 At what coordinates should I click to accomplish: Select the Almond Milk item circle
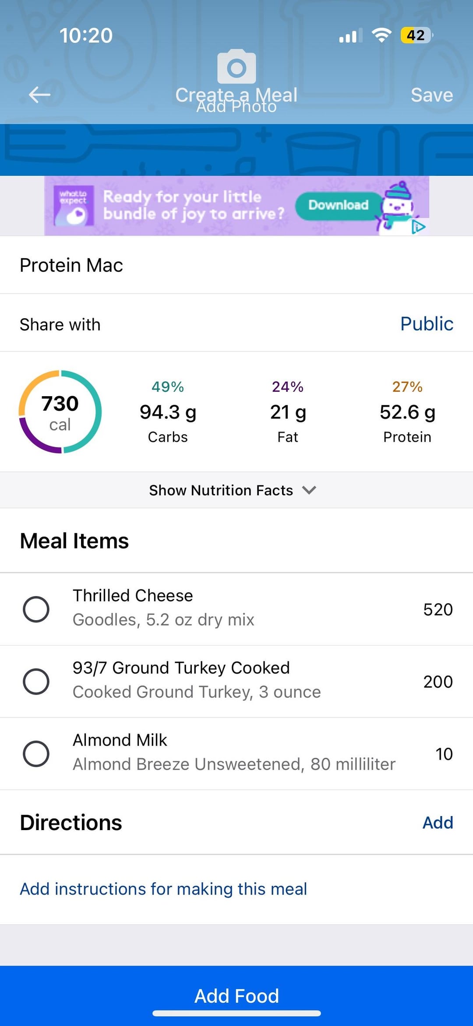pyautogui.click(x=36, y=754)
